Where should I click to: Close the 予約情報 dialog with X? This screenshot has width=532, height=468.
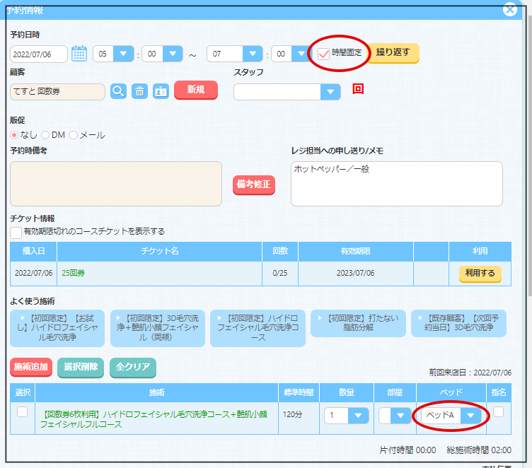(509, 9)
